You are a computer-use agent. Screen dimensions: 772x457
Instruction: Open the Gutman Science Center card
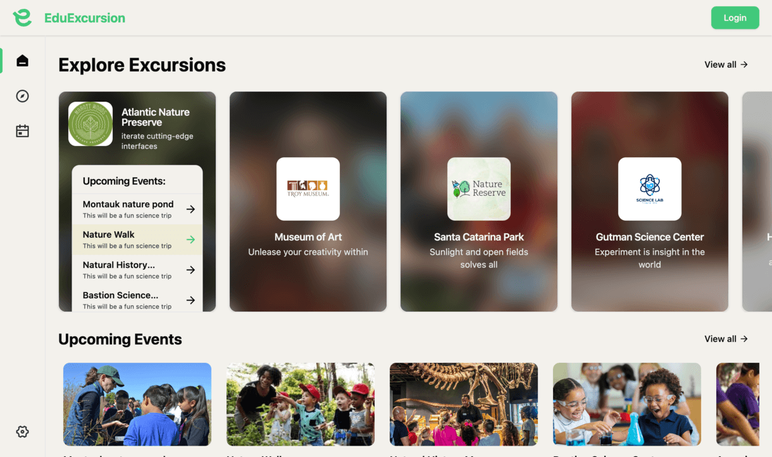(650, 202)
